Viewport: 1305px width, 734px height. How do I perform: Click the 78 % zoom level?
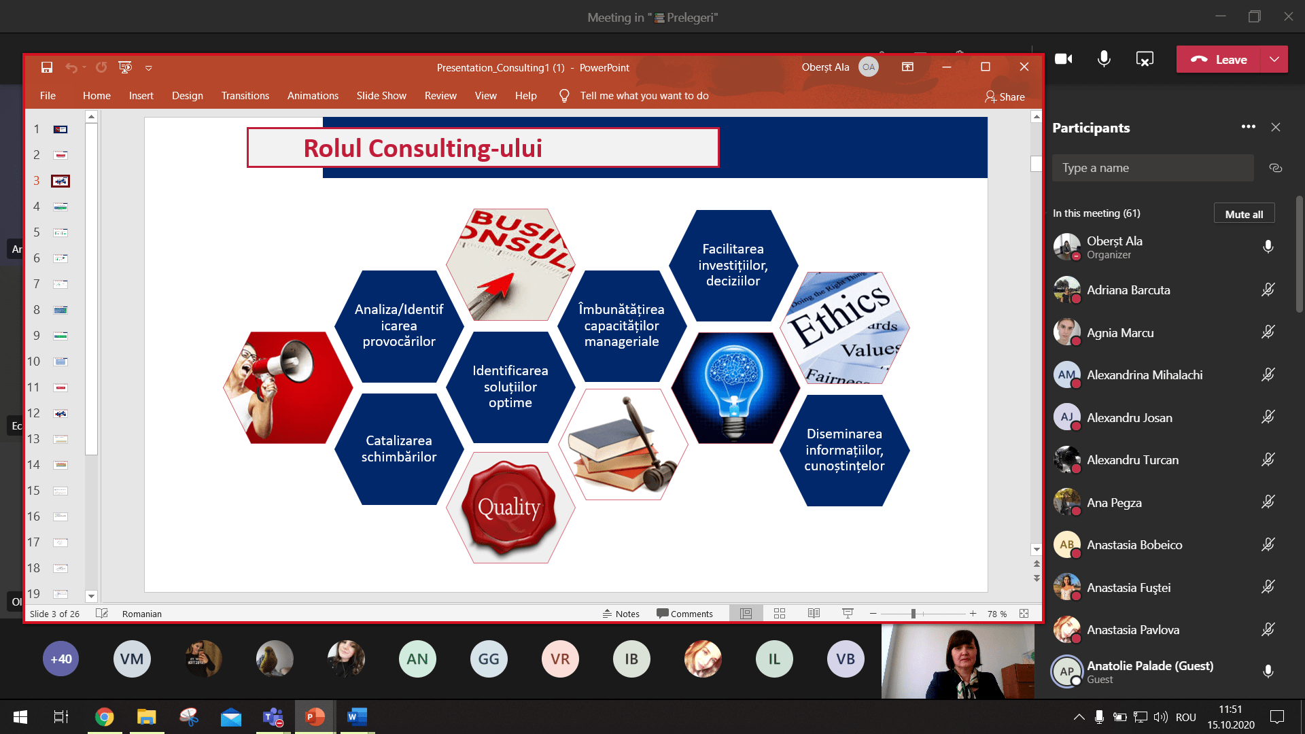tap(997, 614)
